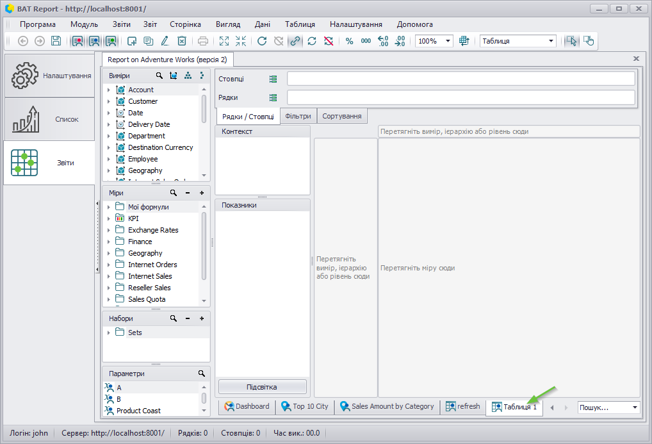Viewport: 652px width, 444px height.
Task: Toggle the green-dot user panel icon
Action: pos(111,41)
